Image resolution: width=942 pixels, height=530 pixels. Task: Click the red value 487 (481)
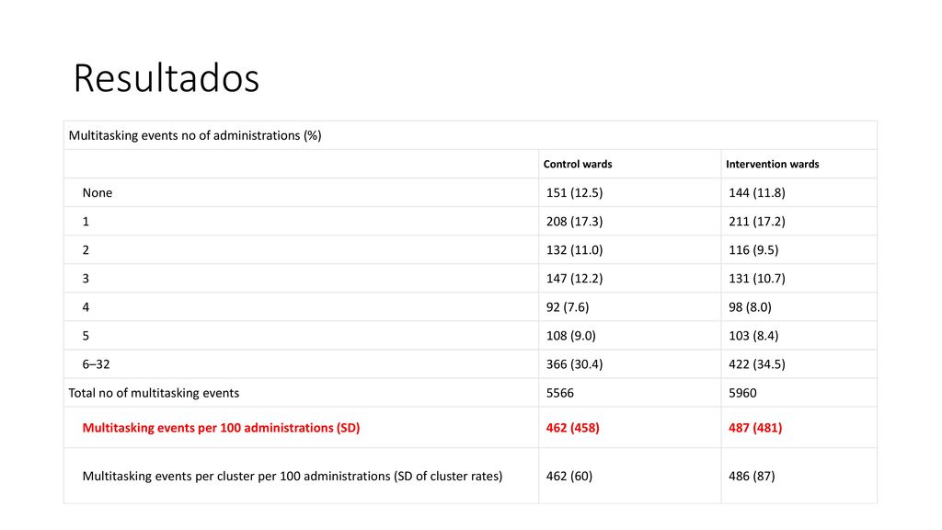click(x=755, y=428)
